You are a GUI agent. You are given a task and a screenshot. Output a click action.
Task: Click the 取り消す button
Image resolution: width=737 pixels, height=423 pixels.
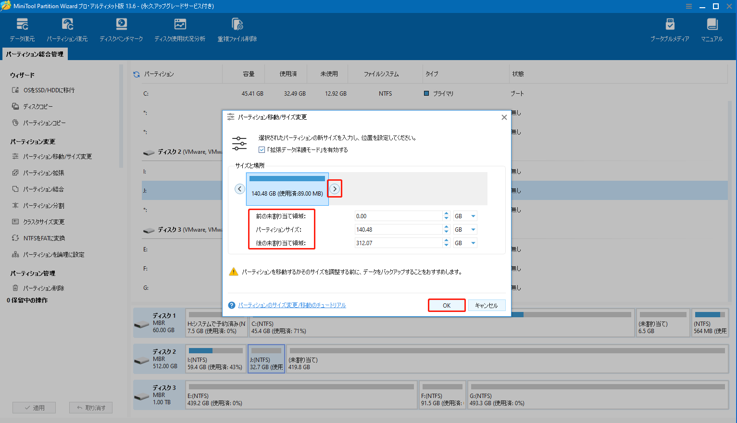point(91,408)
